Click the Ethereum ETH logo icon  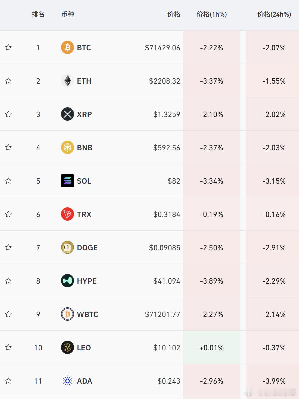[x=67, y=81]
